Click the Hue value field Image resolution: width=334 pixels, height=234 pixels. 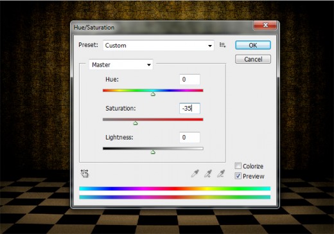tap(189, 80)
